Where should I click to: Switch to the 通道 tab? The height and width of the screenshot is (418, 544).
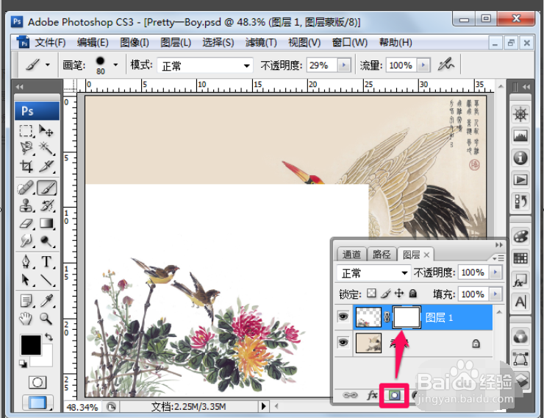coord(351,255)
